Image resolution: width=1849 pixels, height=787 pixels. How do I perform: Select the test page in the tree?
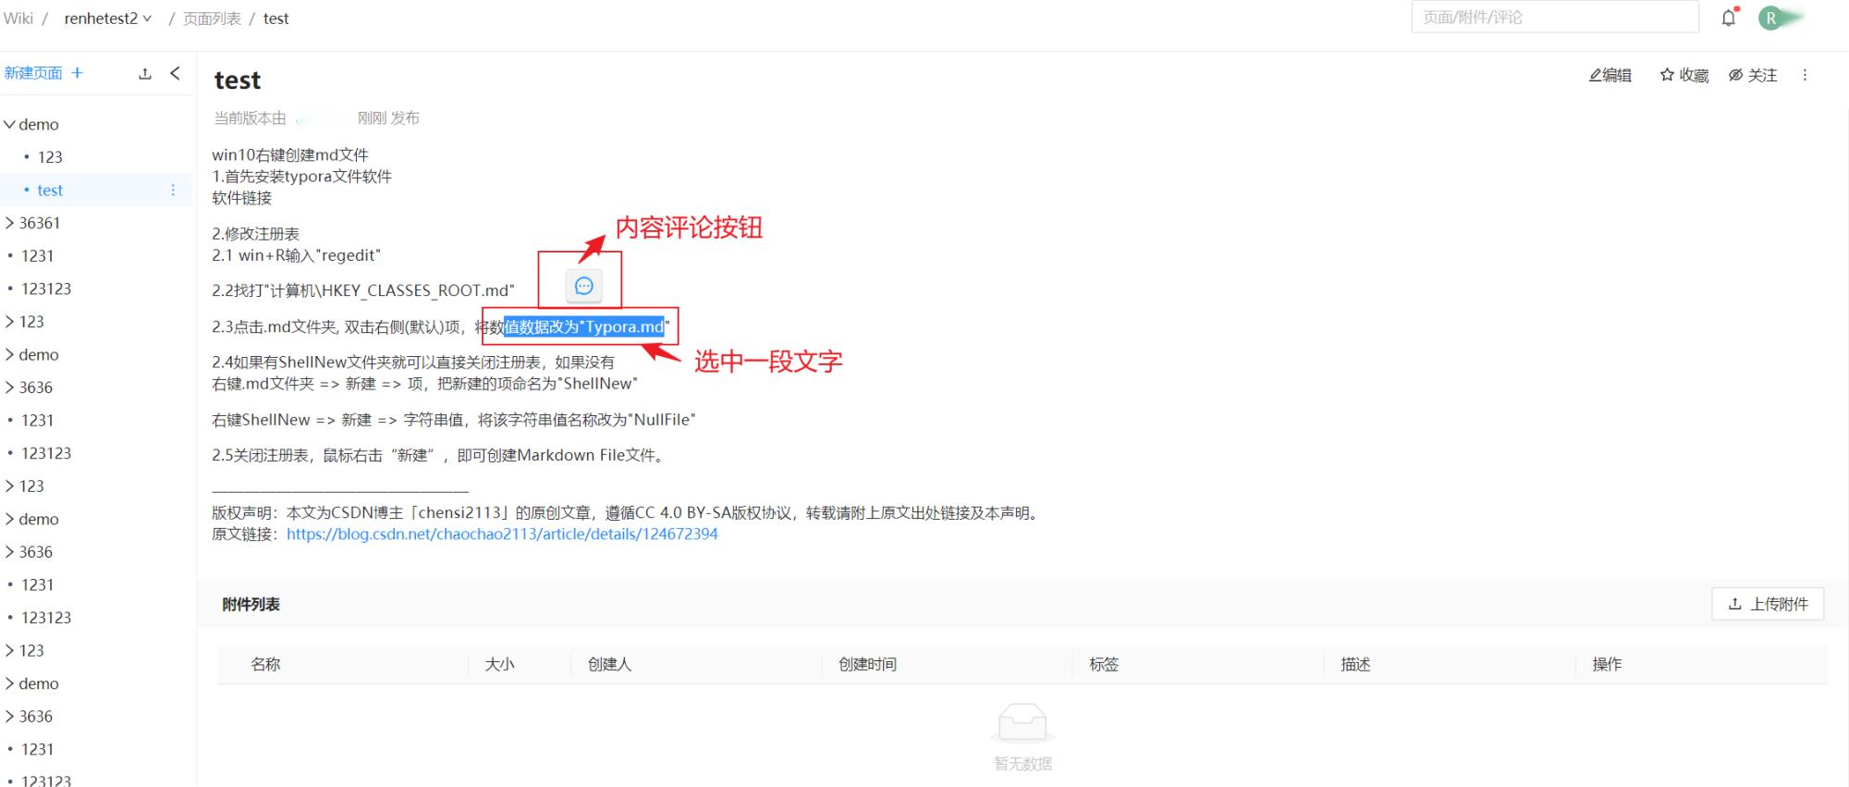click(50, 190)
